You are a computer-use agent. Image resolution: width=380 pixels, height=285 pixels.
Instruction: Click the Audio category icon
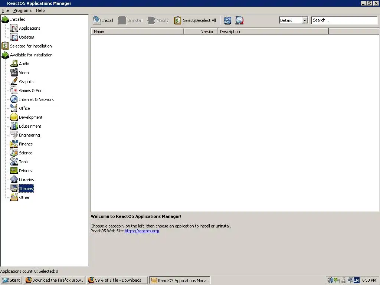point(14,64)
